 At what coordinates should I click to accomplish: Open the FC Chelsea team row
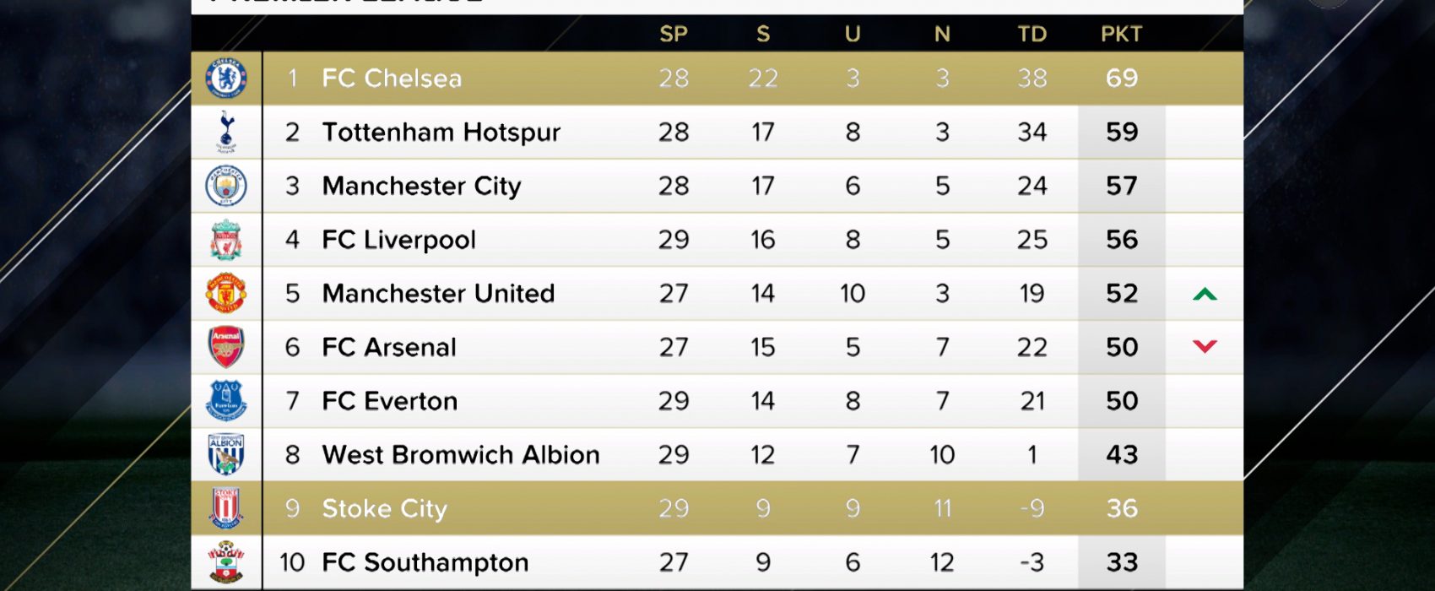pyautogui.click(x=717, y=79)
